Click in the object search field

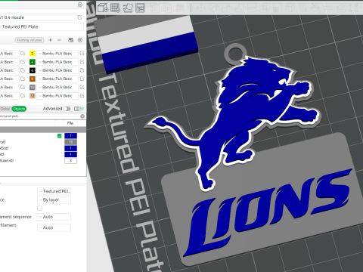pos(39,116)
